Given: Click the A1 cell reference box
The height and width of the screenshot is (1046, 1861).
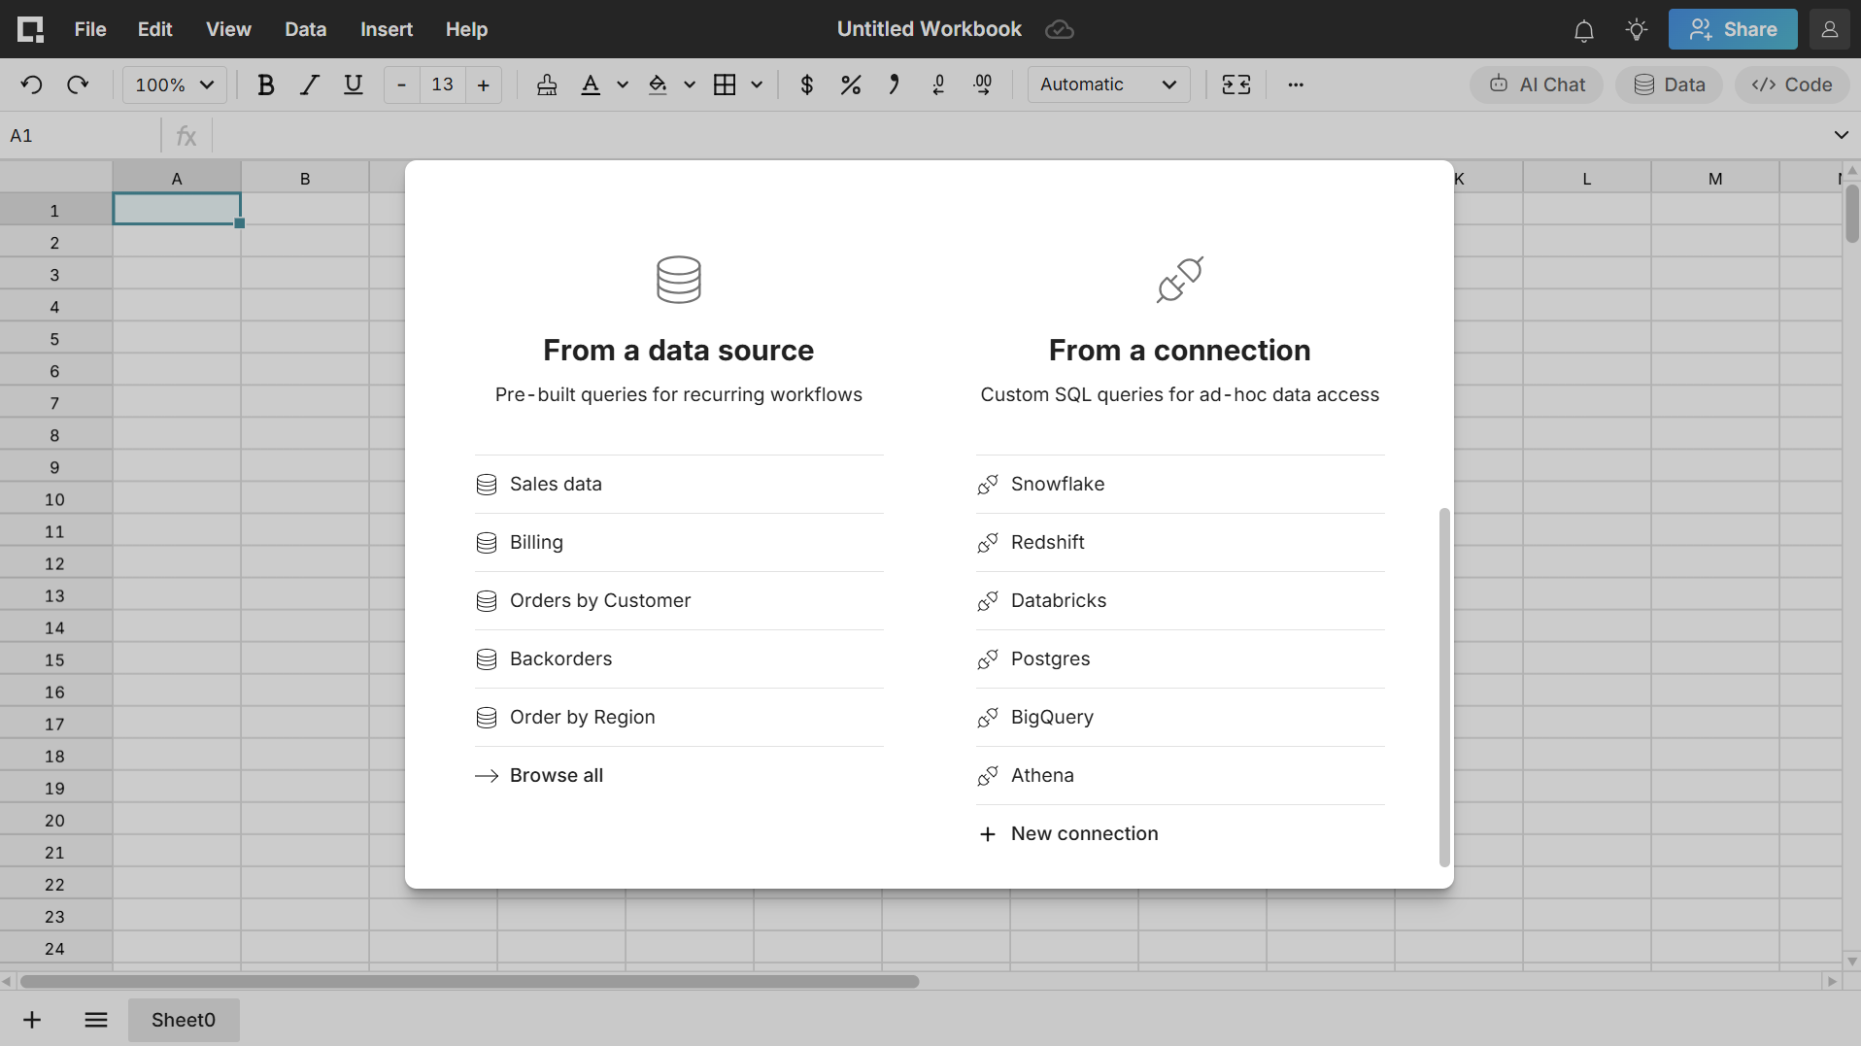Looking at the screenshot, I should point(81,136).
